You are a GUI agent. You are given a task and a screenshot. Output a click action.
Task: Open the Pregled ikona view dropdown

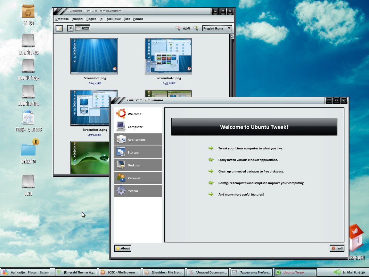pos(217,28)
